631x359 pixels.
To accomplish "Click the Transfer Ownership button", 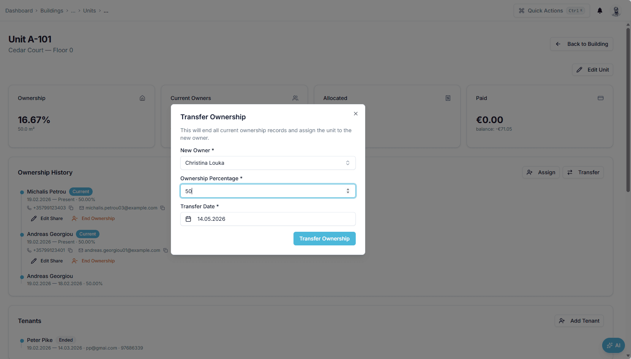I will pos(325,239).
